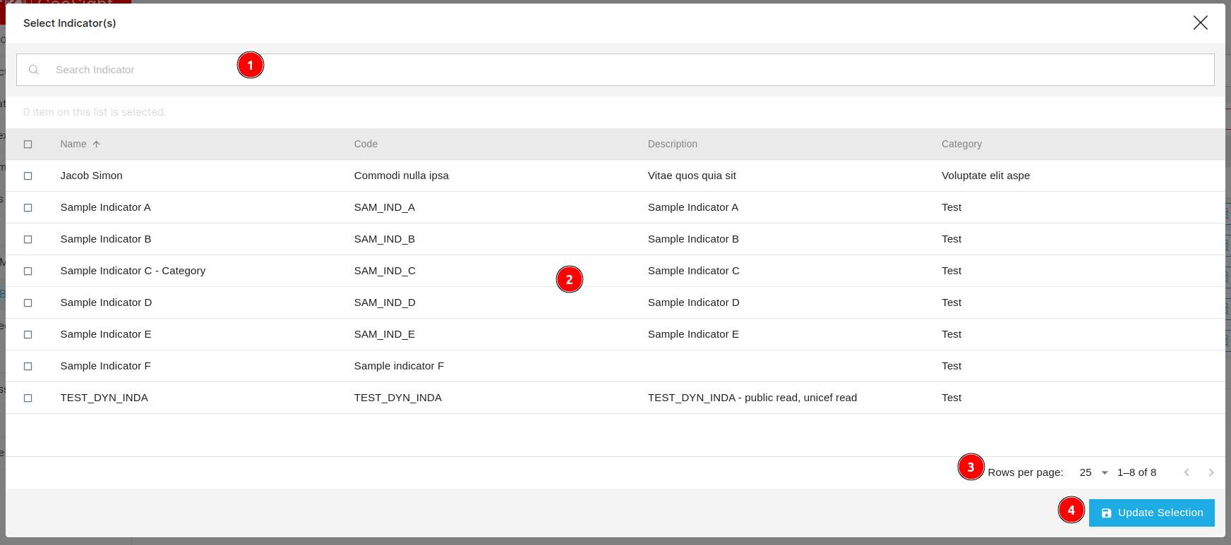Click the 0 item selected status text
Image resolution: width=1231 pixels, height=545 pixels.
click(95, 112)
